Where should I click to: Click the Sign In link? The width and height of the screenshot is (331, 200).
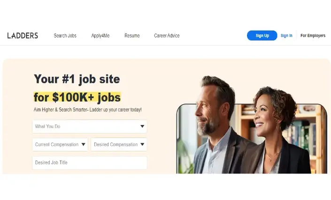286,36
